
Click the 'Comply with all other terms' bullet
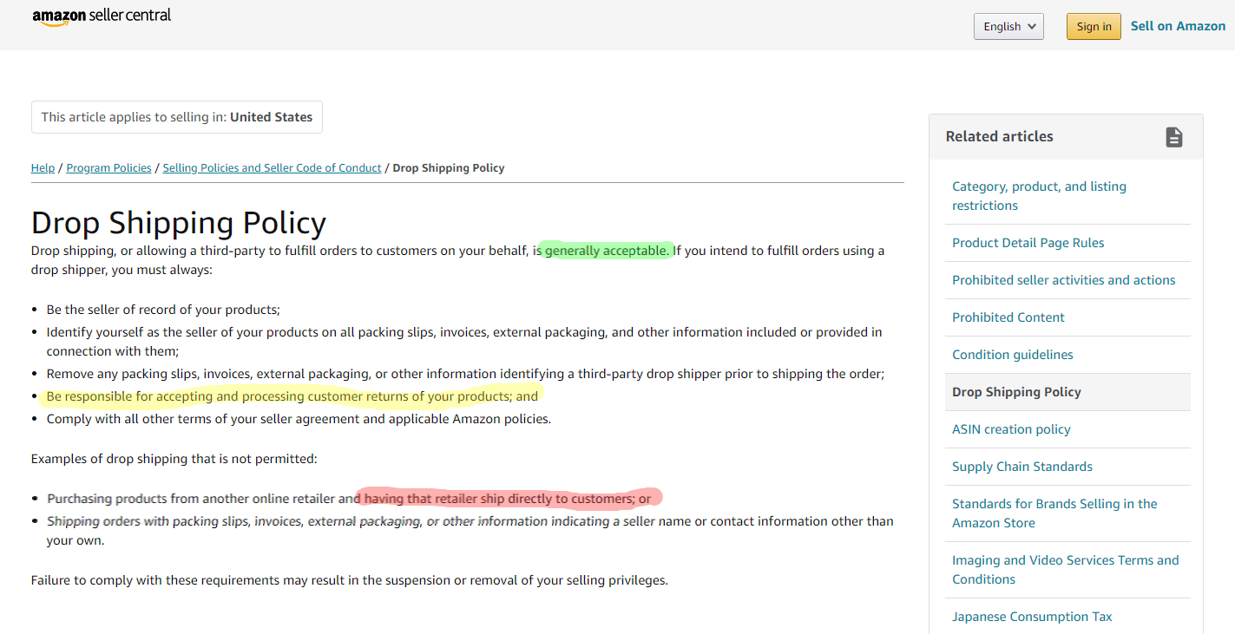299,419
